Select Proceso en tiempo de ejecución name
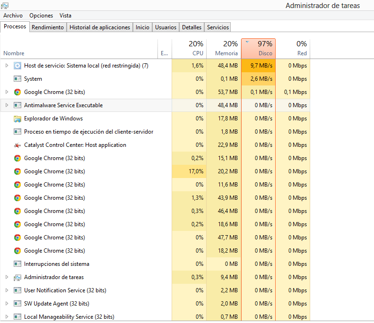 88,132
